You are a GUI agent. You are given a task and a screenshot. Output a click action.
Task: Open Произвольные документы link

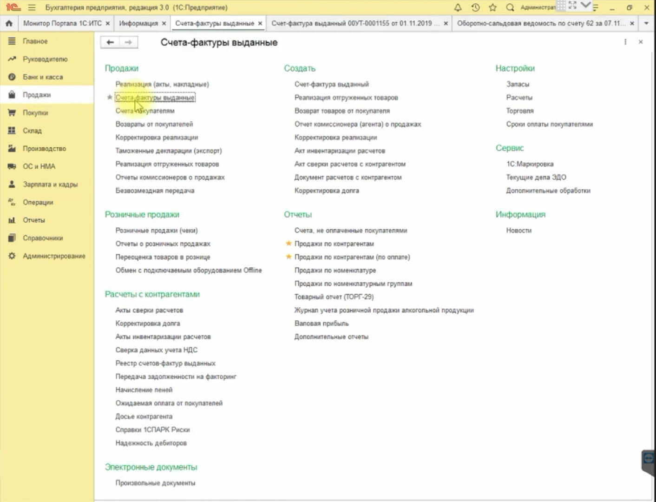155,483
